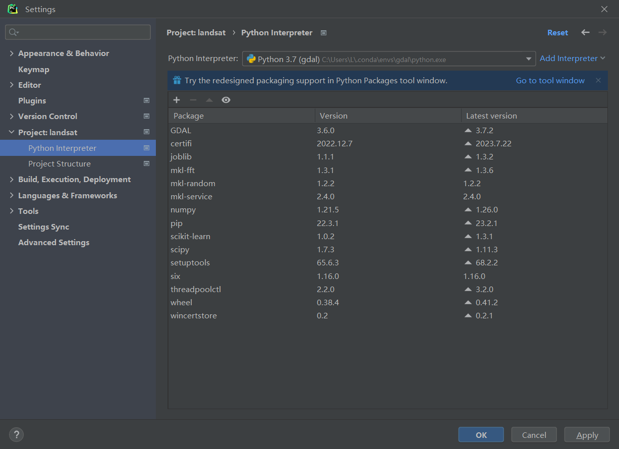Viewport: 619px width, 449px height.
Task: Expand Appearance & Behavior section
Action: click(12, 53)
